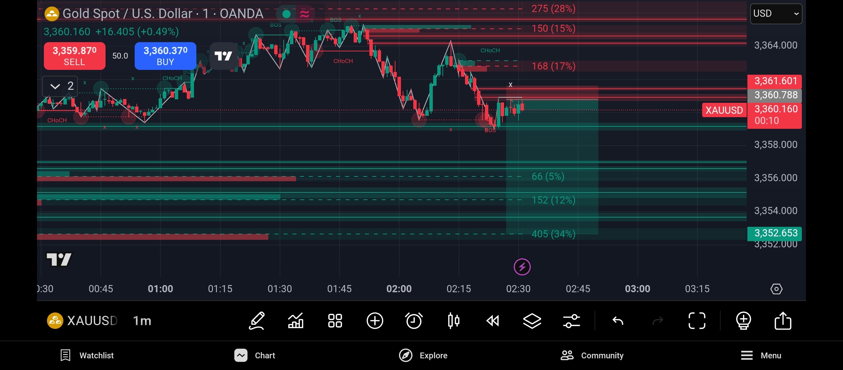Screen dimensions: 843x370
Task: Open the 1m timeframe selector
Action: tap(142, 321)
